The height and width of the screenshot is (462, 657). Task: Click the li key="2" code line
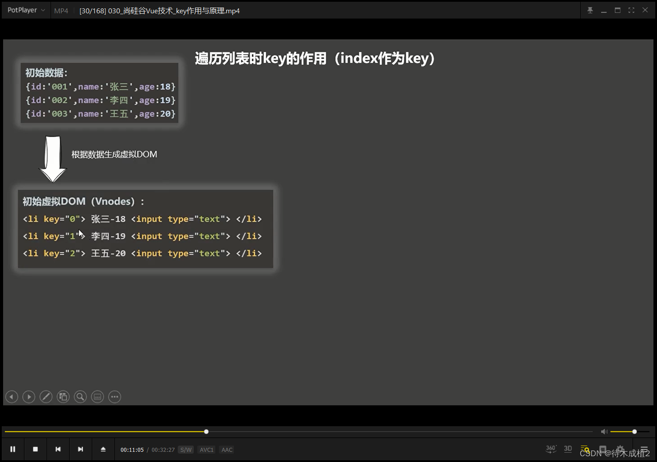(142, 253)
